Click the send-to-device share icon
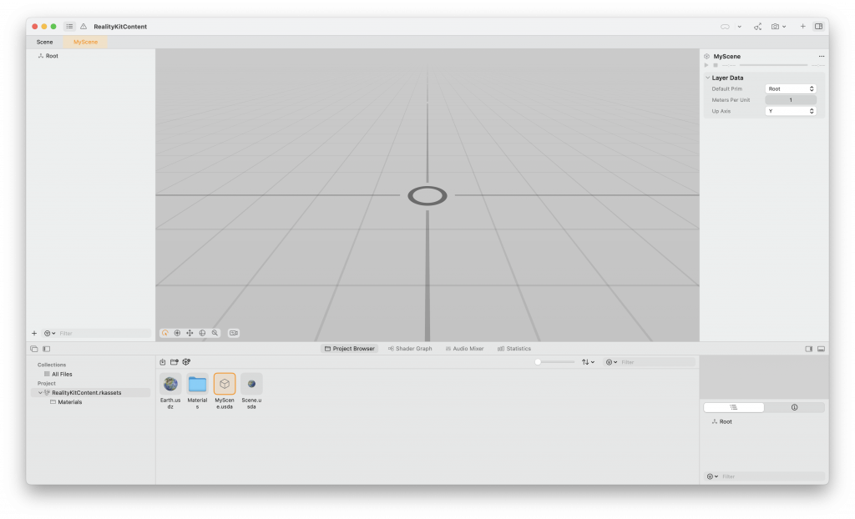This screenshot has height=519, width=855. (757, 26)
